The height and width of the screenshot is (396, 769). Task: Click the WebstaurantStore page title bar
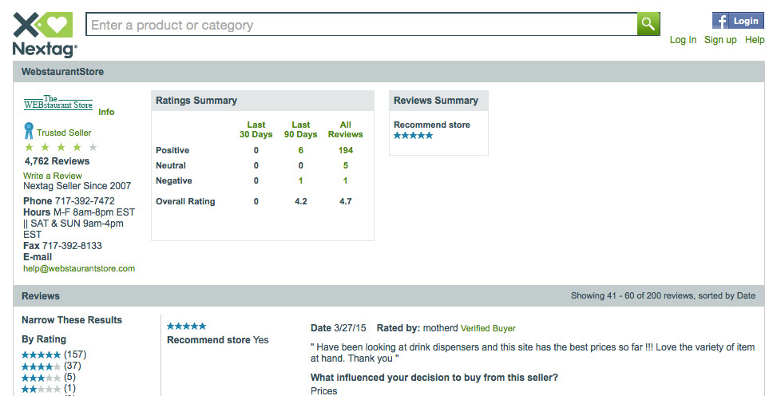coord(388,72)
